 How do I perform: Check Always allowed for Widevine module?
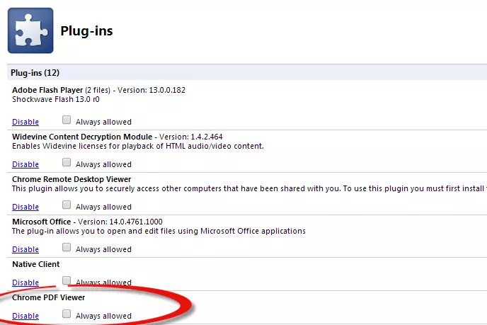[x=67, y=162]
